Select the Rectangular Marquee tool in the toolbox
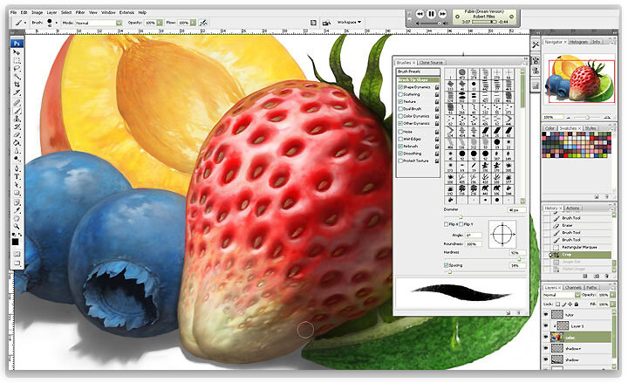628x383 pixels. [17, 60]
